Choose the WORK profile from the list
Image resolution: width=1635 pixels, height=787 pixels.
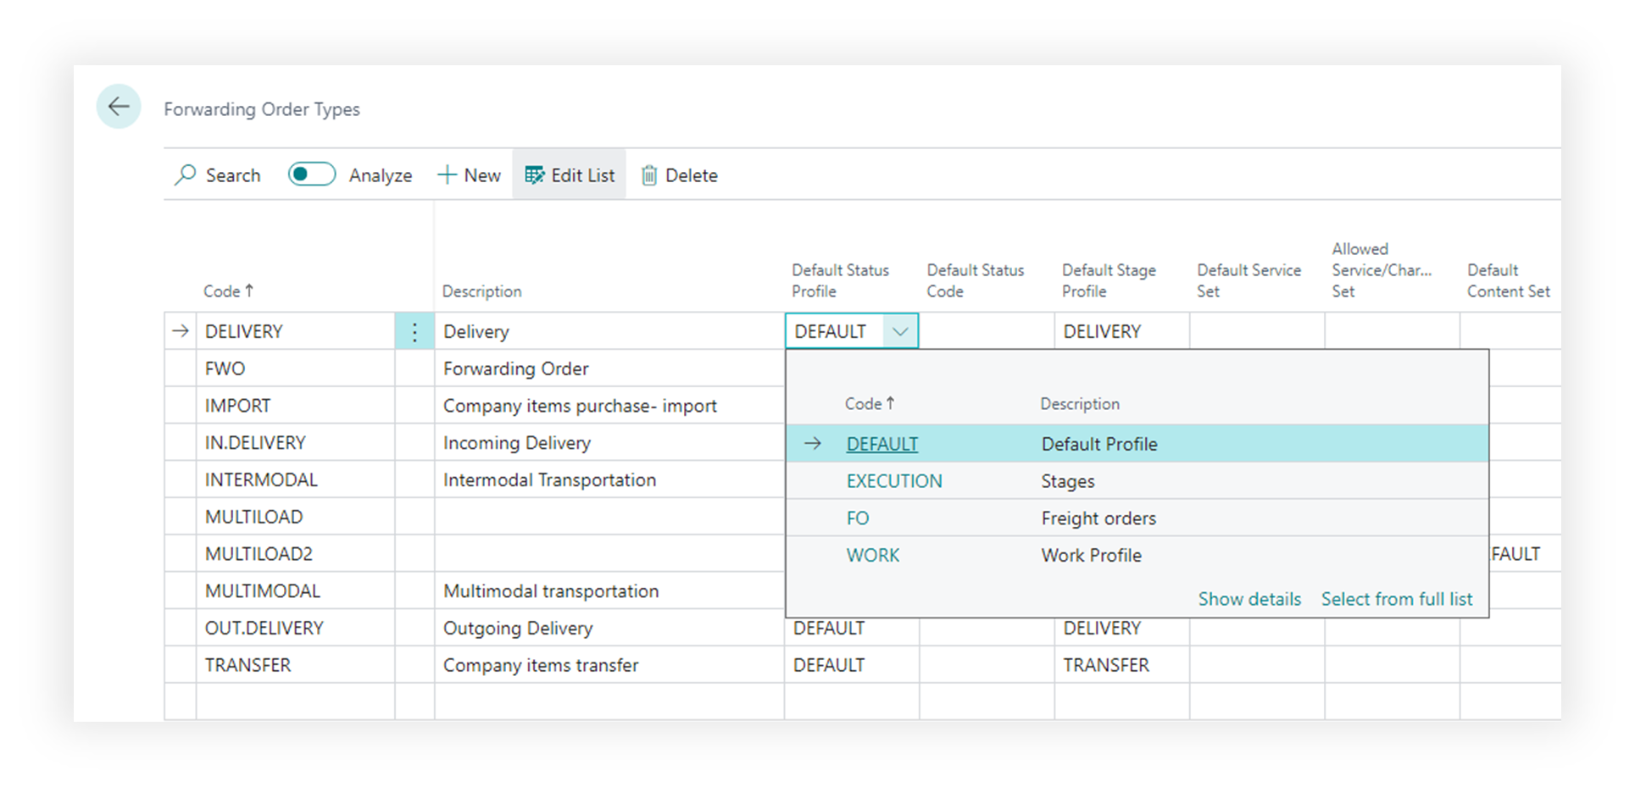tap(872, 556)
